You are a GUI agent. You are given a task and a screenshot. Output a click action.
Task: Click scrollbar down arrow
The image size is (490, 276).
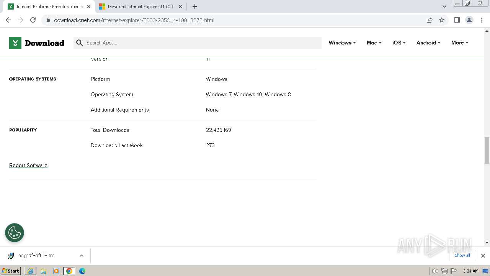(x=487, y=243)
